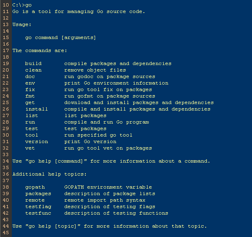This screenshot has width=252, height=237.
Task: Click the 'remote' help topic
Action: pos(35,200)
